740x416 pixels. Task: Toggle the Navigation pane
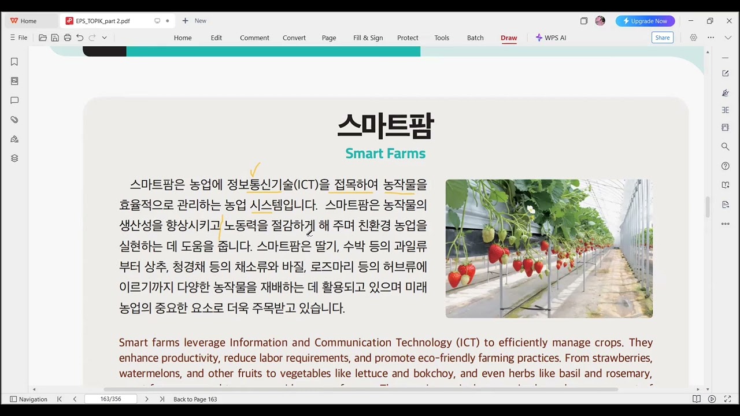pyautogui.click(x=28, y=399)
